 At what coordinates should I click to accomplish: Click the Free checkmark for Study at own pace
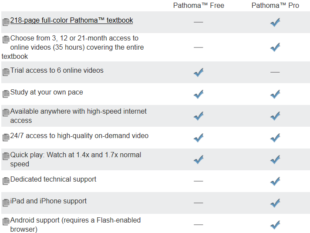pos(199,94)
